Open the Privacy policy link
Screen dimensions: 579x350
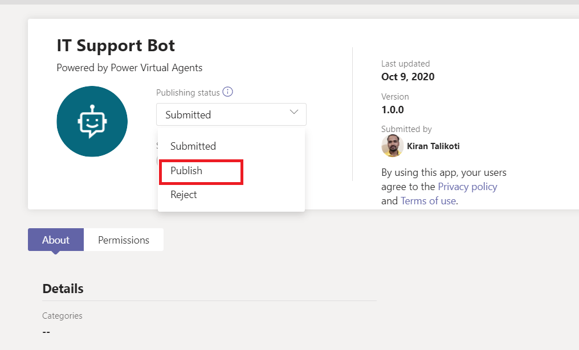467,186
